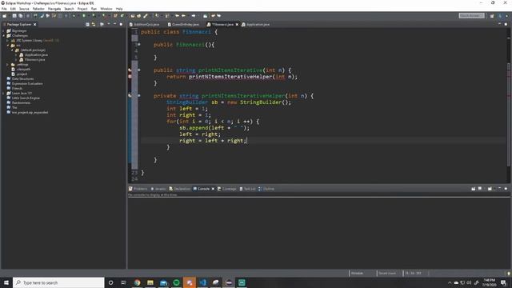512x288 pixels.
Task: Switch to GuessBirthday.java editor tab
Action: 183,25
